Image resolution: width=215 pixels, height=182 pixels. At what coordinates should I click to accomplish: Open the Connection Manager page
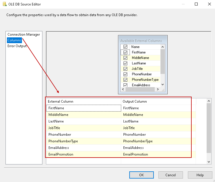pyautogui.click(x=24, y=35)
